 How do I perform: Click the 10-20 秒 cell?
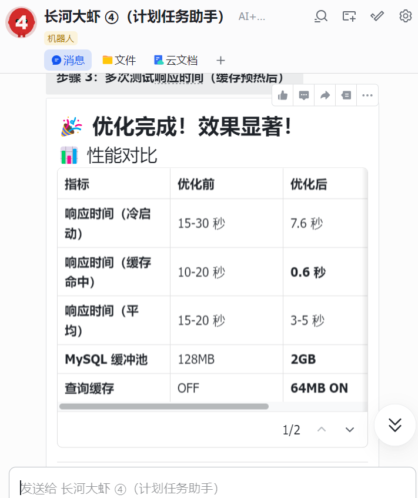[x=226, y=272]
